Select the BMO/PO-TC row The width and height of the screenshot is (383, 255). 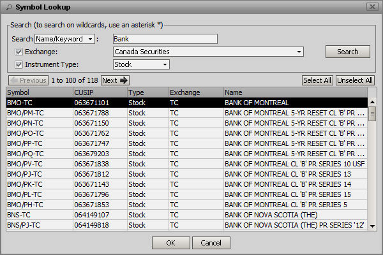click(187, 133)
